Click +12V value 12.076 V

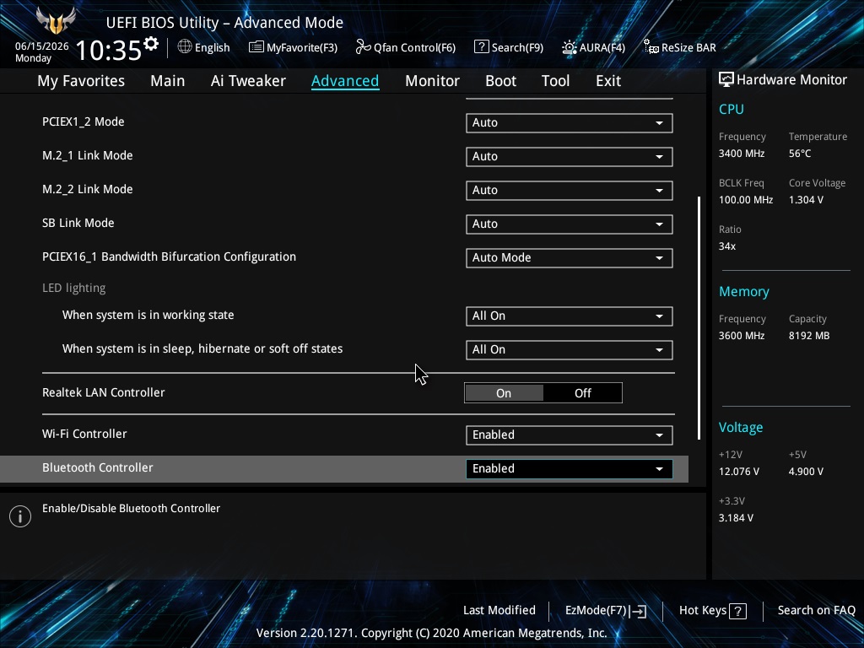tap(739, 472)
